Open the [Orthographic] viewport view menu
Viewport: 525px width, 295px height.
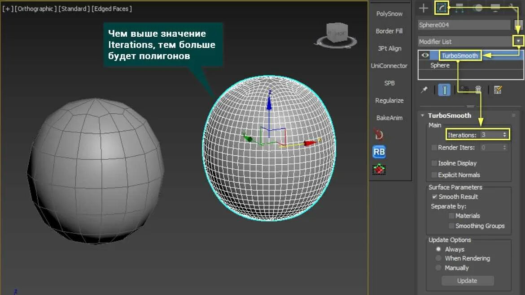point(35,9)
